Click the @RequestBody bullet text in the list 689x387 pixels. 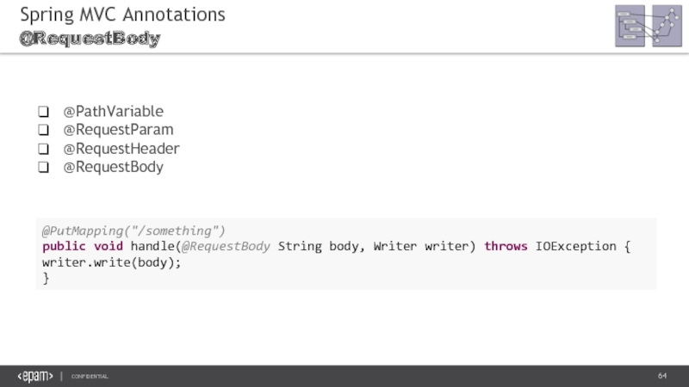click(x=113, y=167)
